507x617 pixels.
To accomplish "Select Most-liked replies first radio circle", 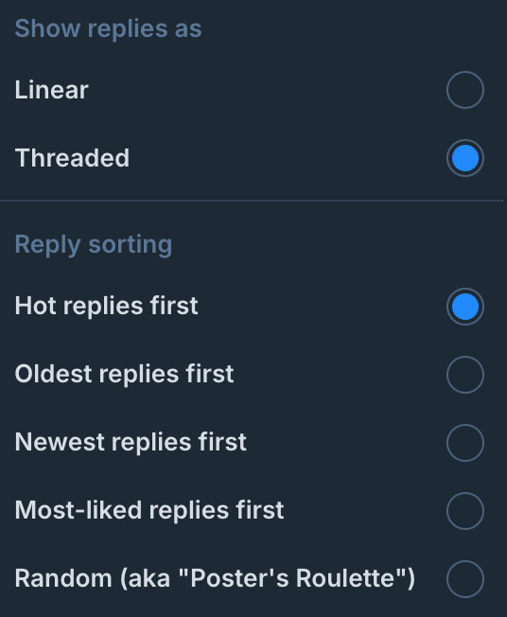I will pos(465,511).
